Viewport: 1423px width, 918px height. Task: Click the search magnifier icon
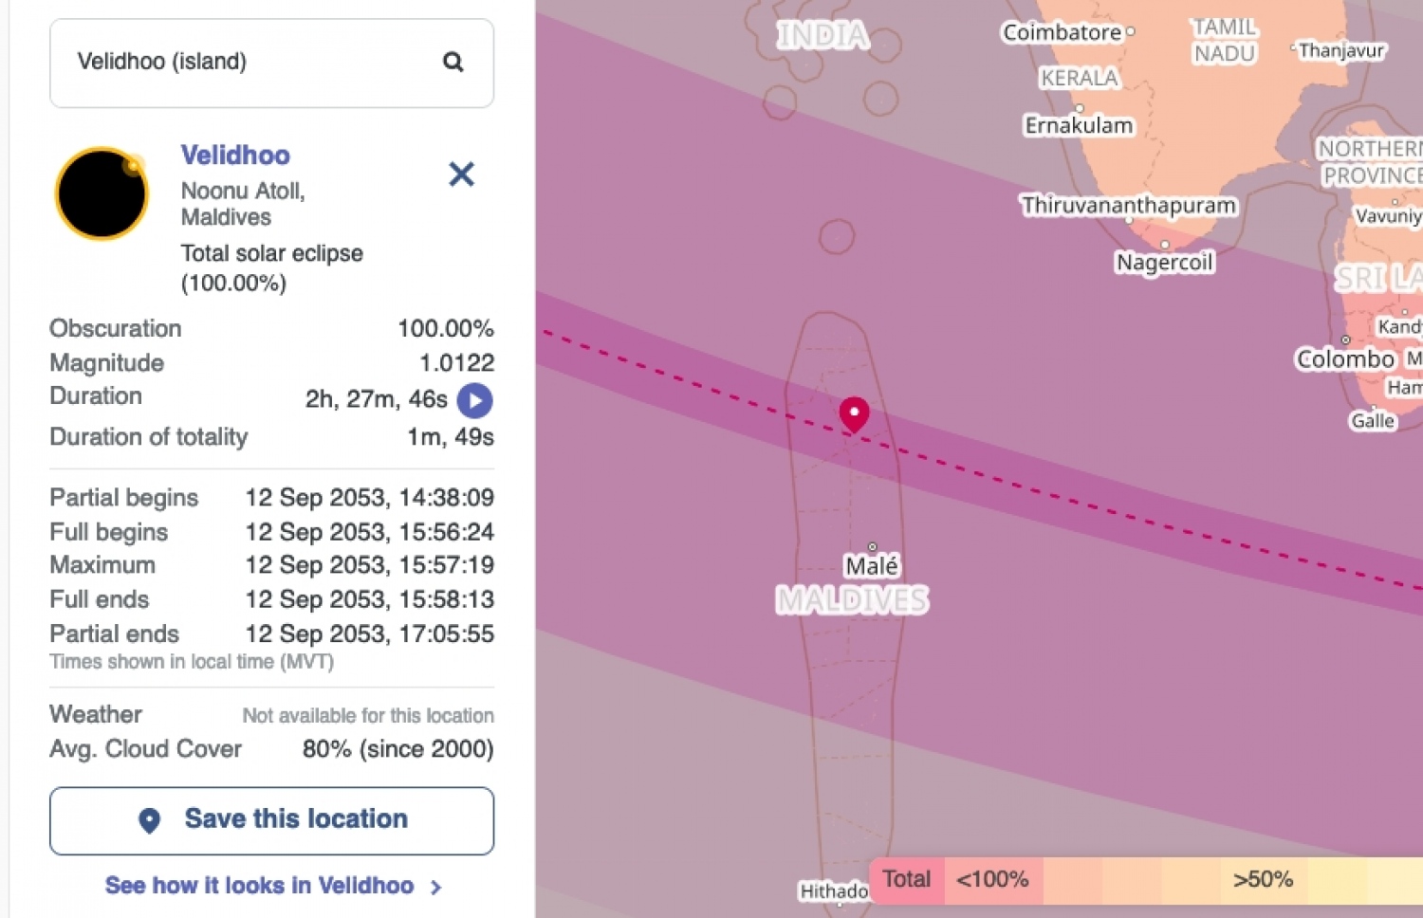tap(453, 63)
